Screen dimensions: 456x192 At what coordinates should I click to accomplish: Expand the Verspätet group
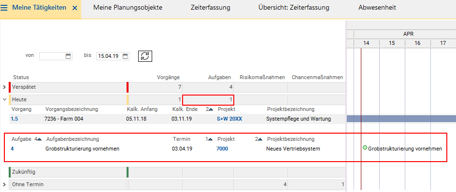[4, 87]
